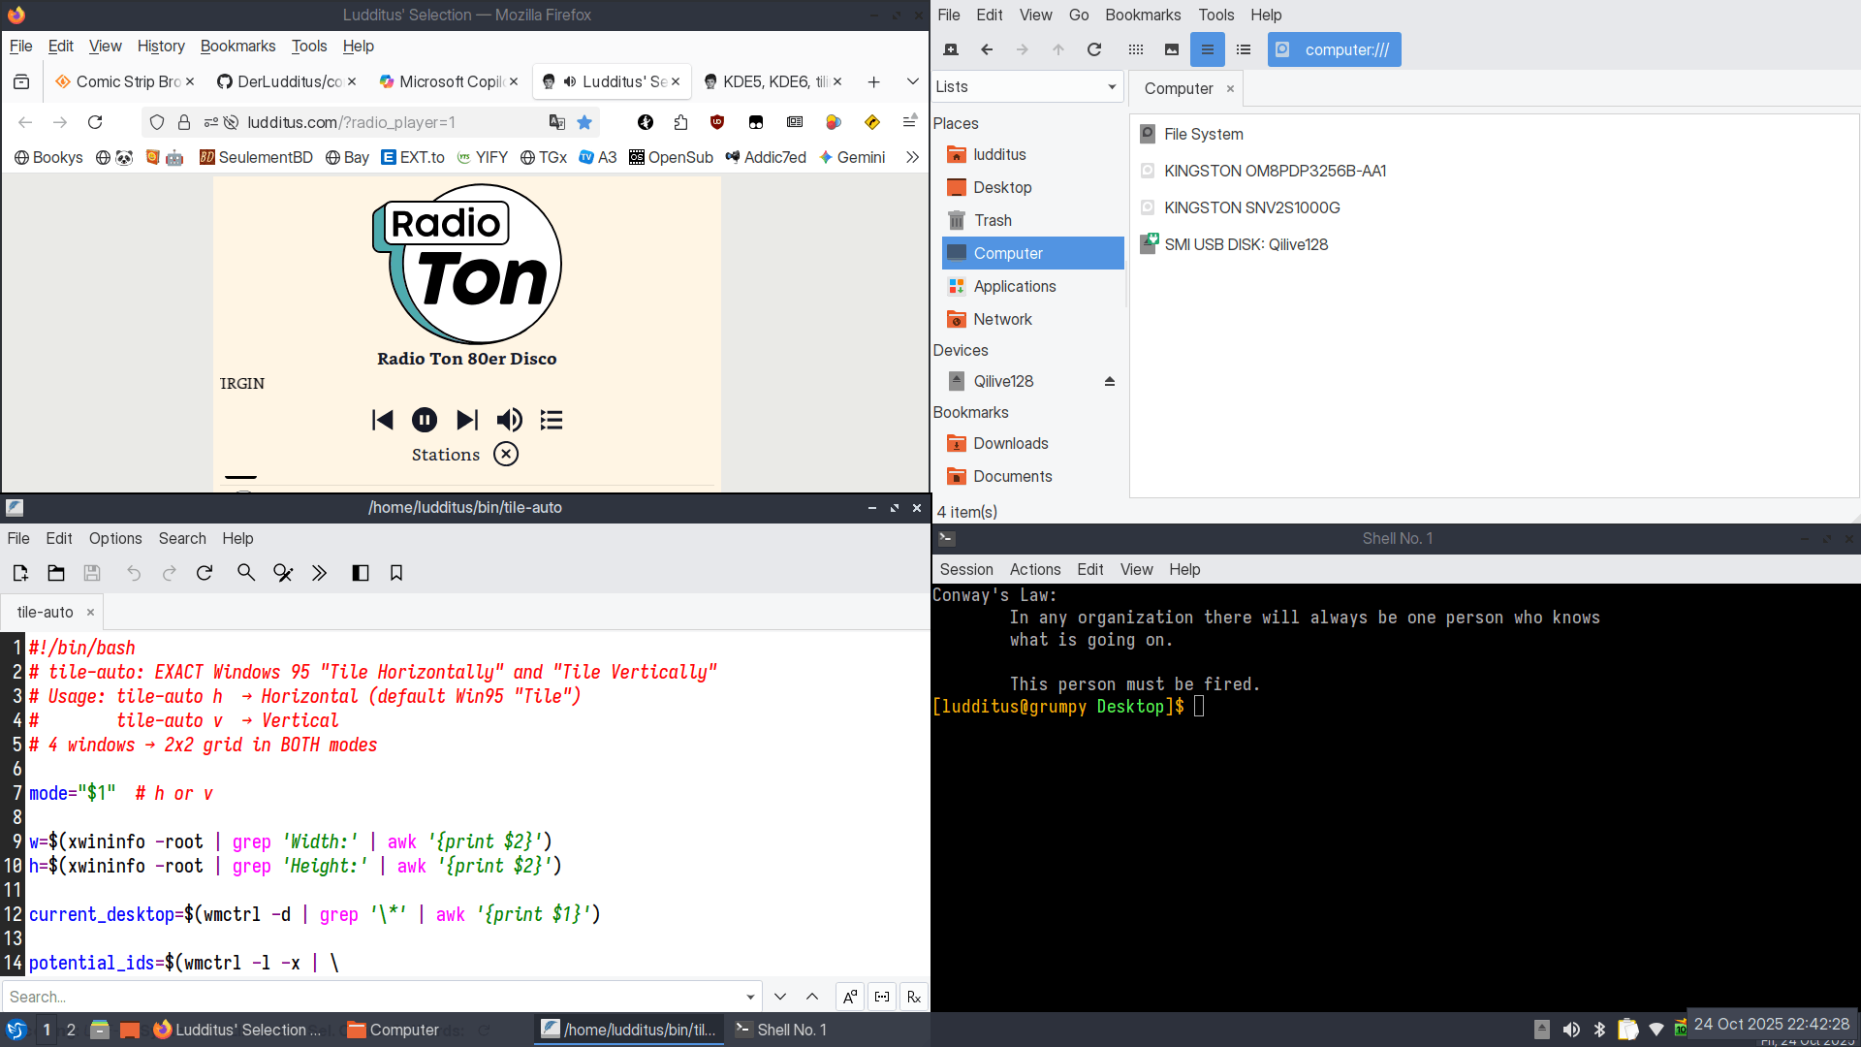The height and width of the screenshot is (1047, 1861).
Task: Click new tab icon in file manager
Action: (951, 49)
